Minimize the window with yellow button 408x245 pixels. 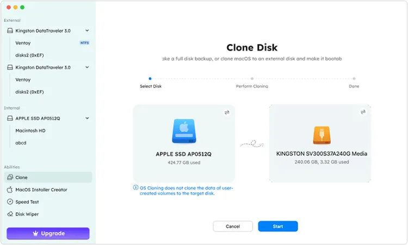(15, 7)
